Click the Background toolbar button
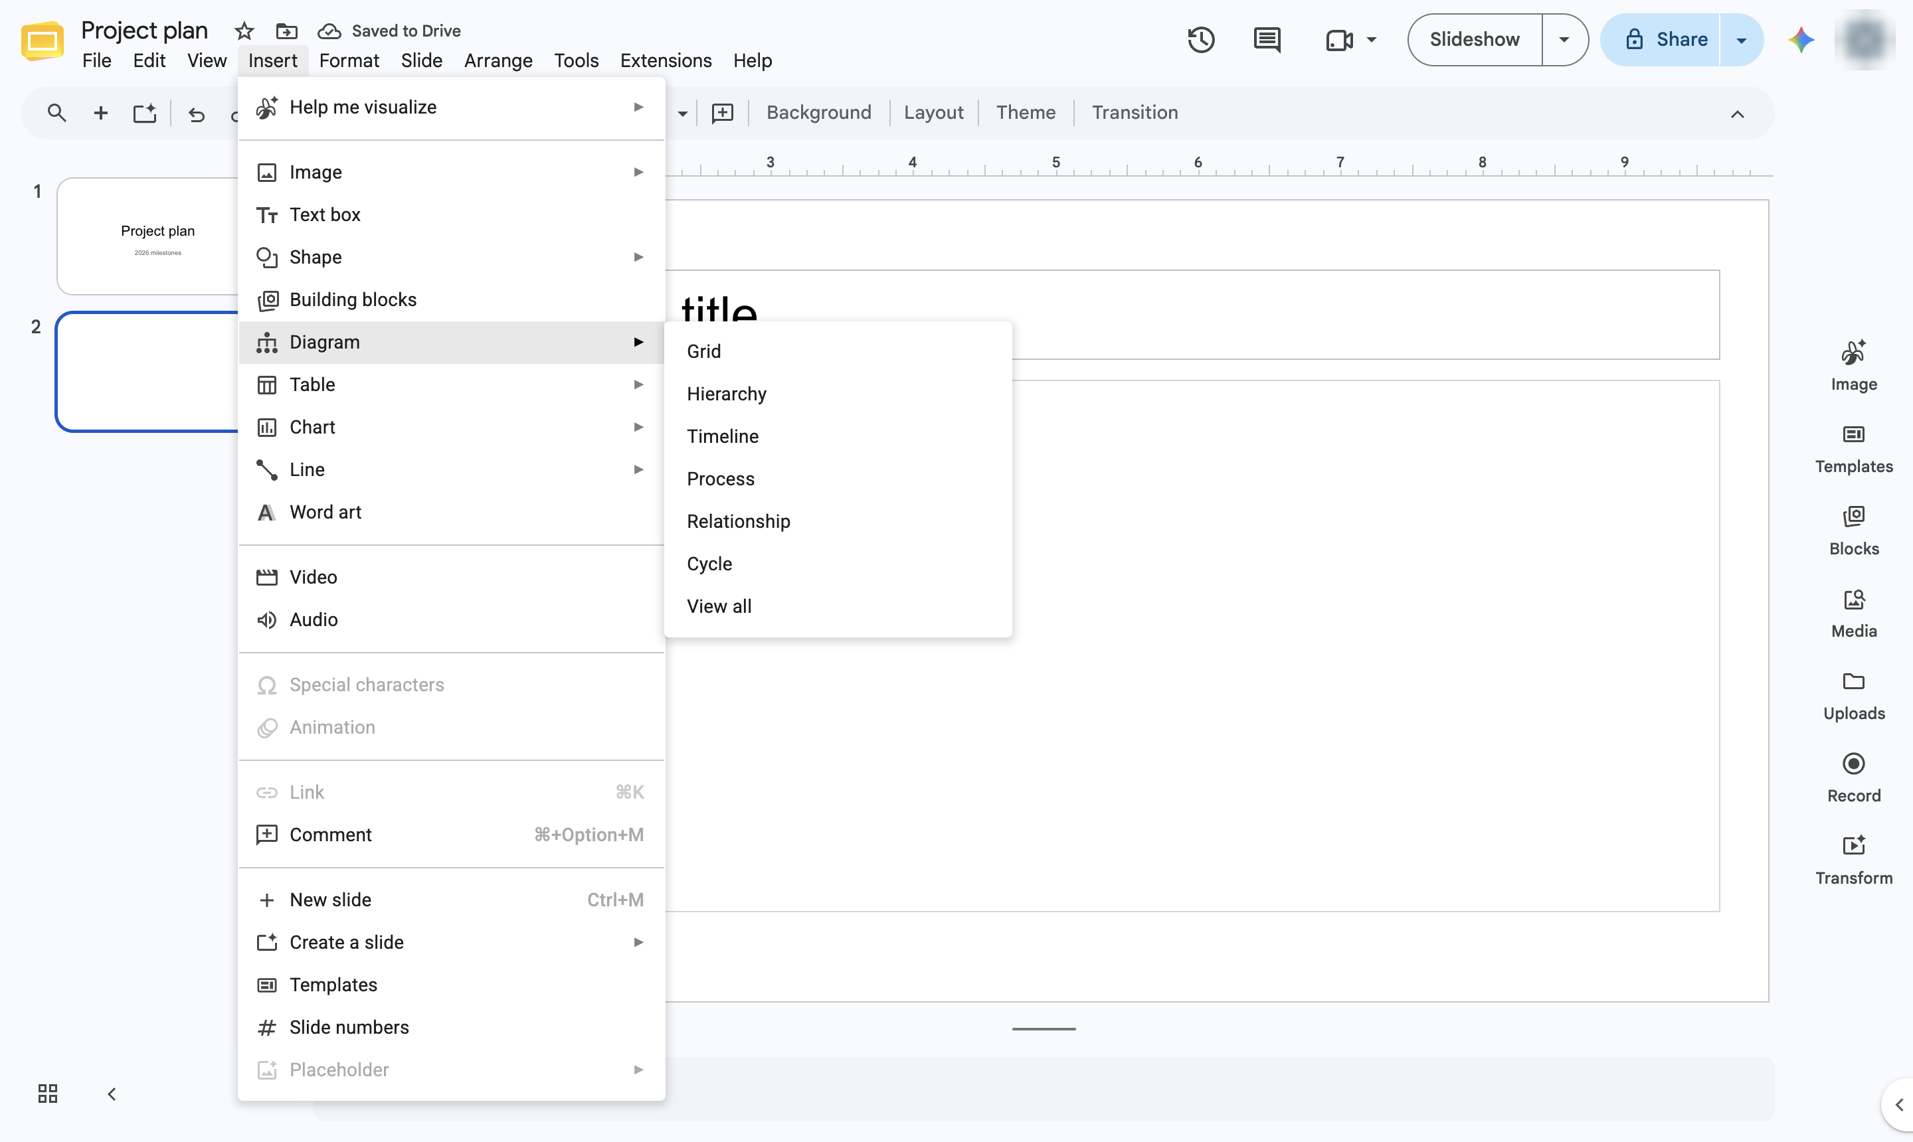The image size is (1913, 1142). (818, 112)
